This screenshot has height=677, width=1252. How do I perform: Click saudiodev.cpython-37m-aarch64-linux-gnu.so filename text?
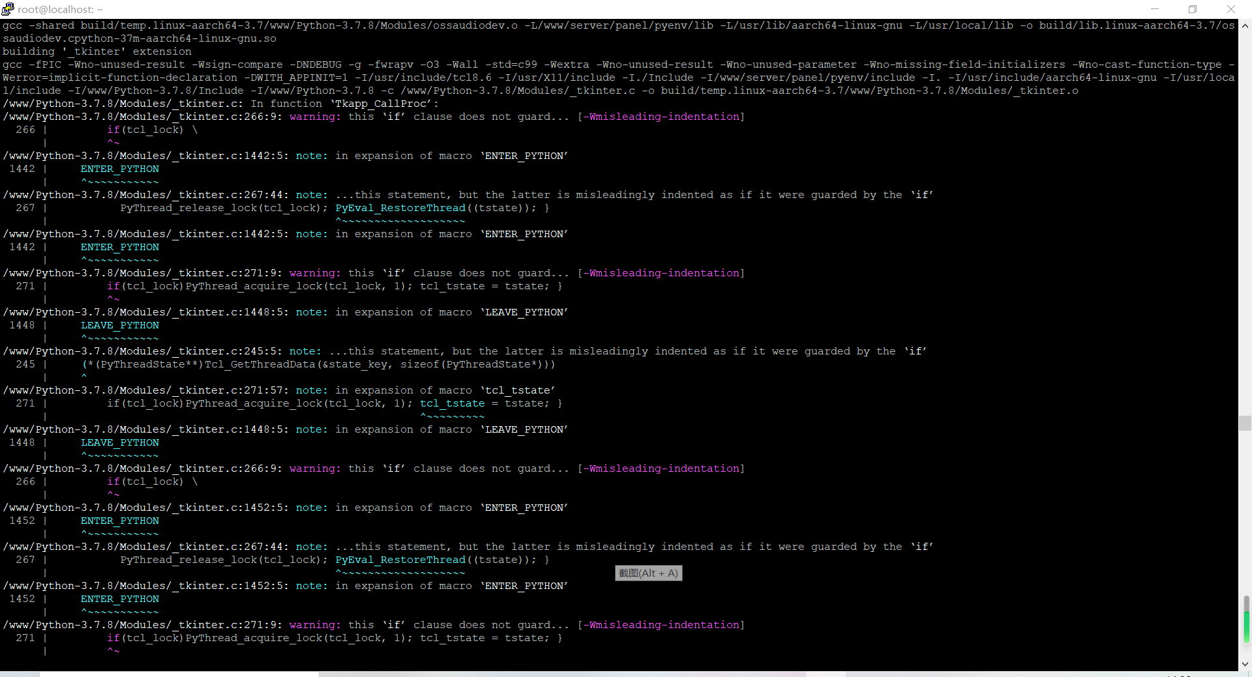click(140, 38)
